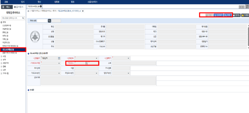Open the 도움말 help button

click(x=245, y=15)
